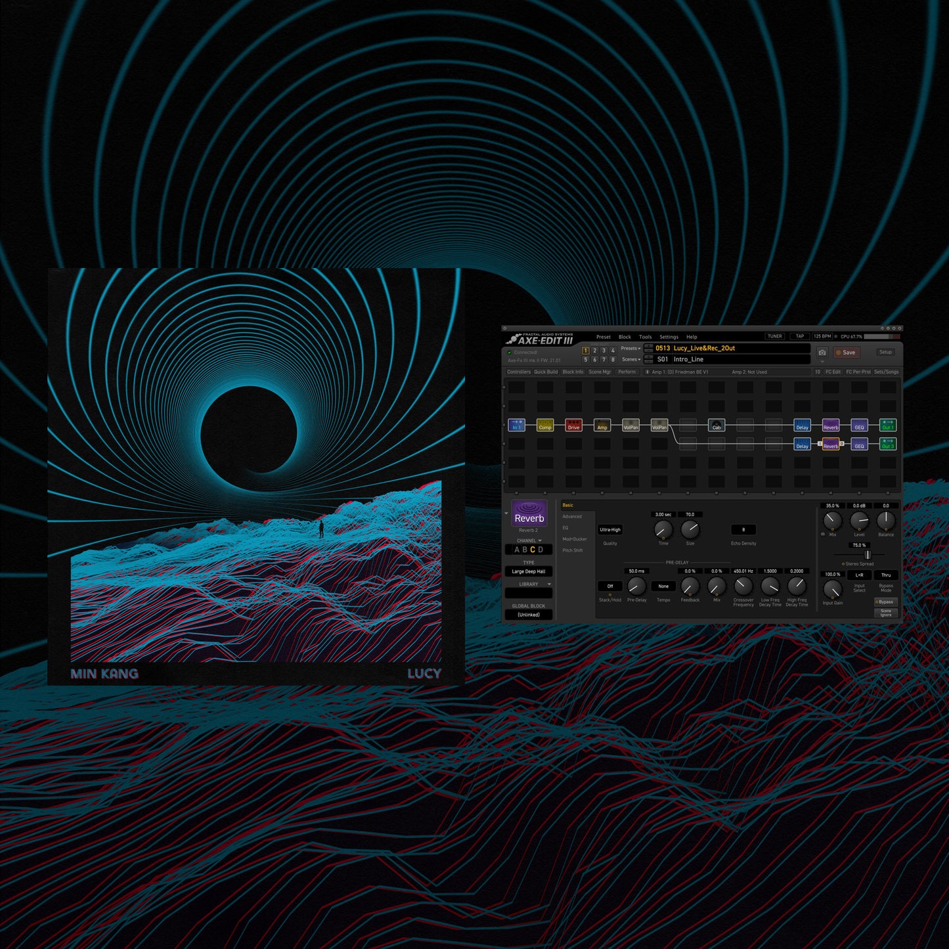Open the Drive block
The width and height of the screenshot is (949, 949).
click(x=573, y=426)
